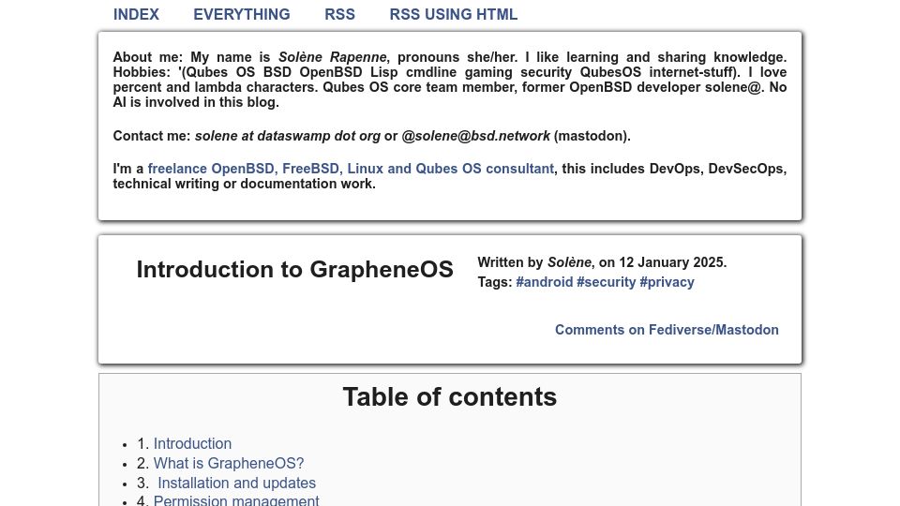
Task: Click the mastodon handle @solene@bsd.network
Action: point(476,136)
